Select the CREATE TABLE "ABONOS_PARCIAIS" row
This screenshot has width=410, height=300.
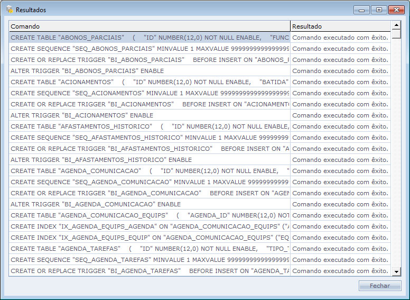149,38
